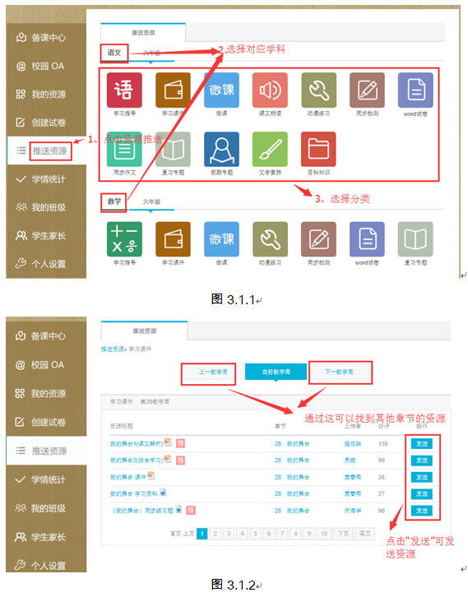Open the 微课 icon in 数学 section

coord(221,239)
